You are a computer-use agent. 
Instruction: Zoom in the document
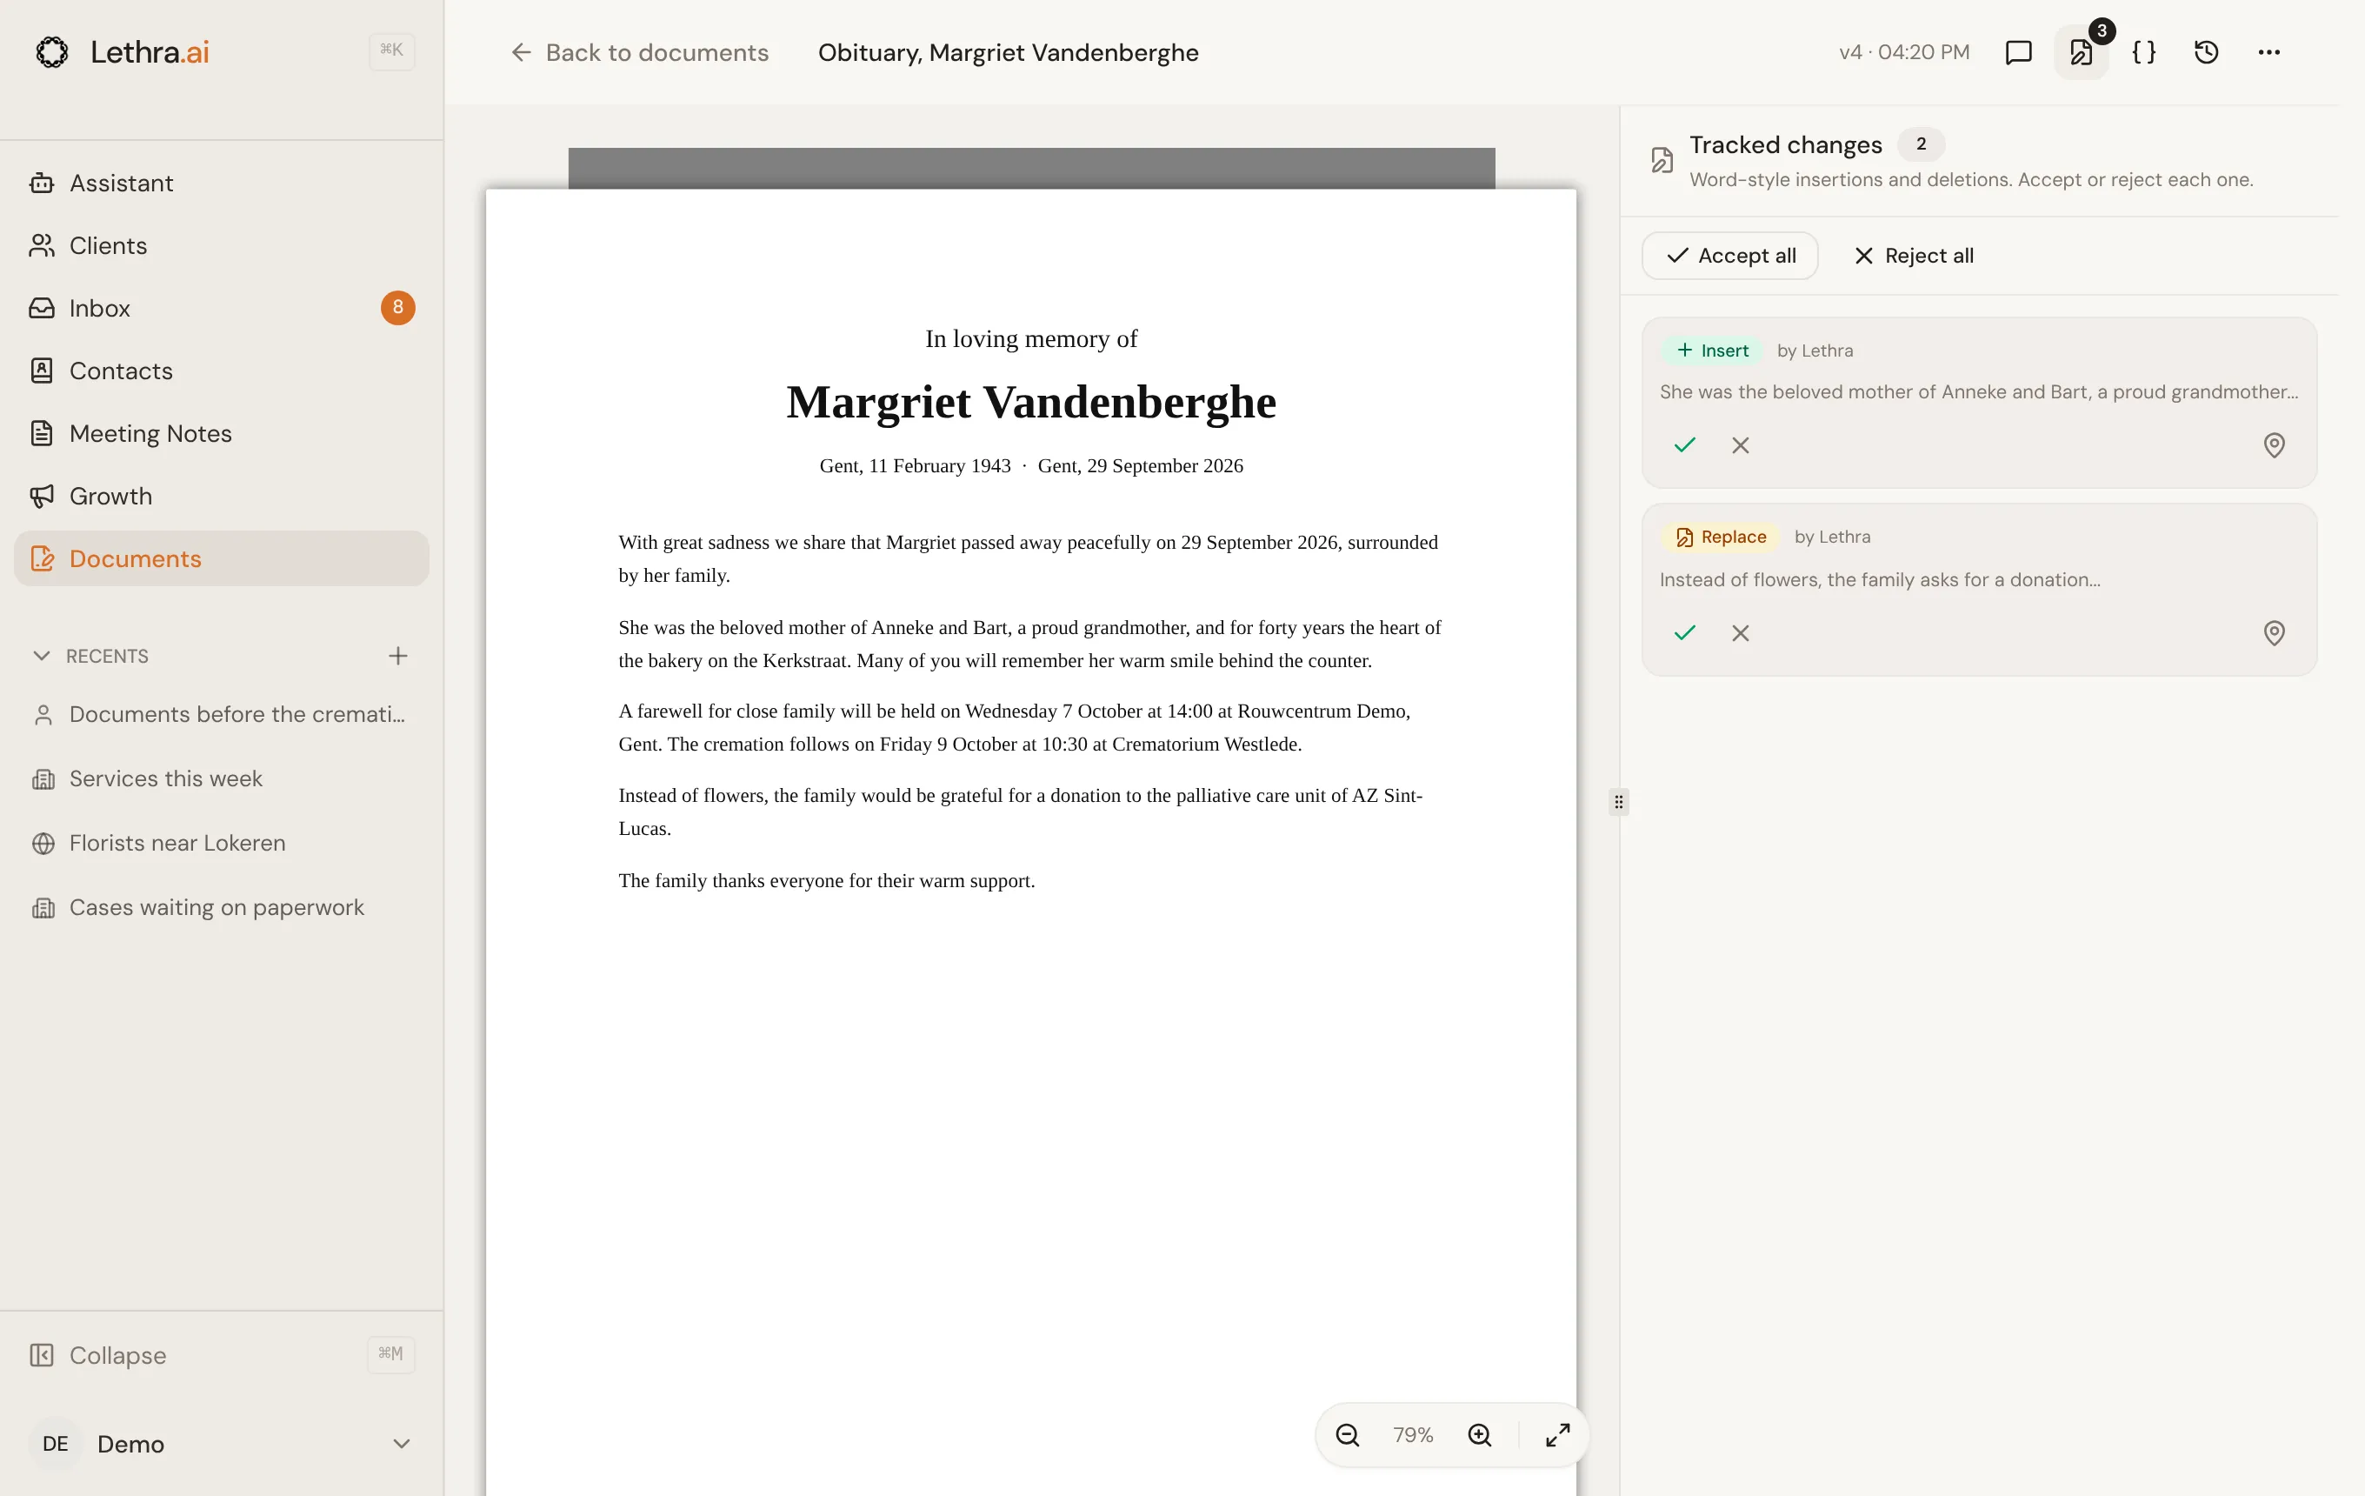pyautogui.click(x=1479, y=1434)
